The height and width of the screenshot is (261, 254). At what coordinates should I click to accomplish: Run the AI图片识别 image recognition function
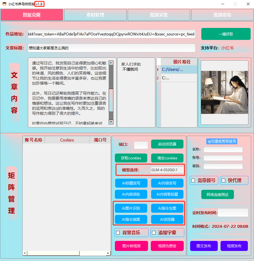[x=131, y=208]
